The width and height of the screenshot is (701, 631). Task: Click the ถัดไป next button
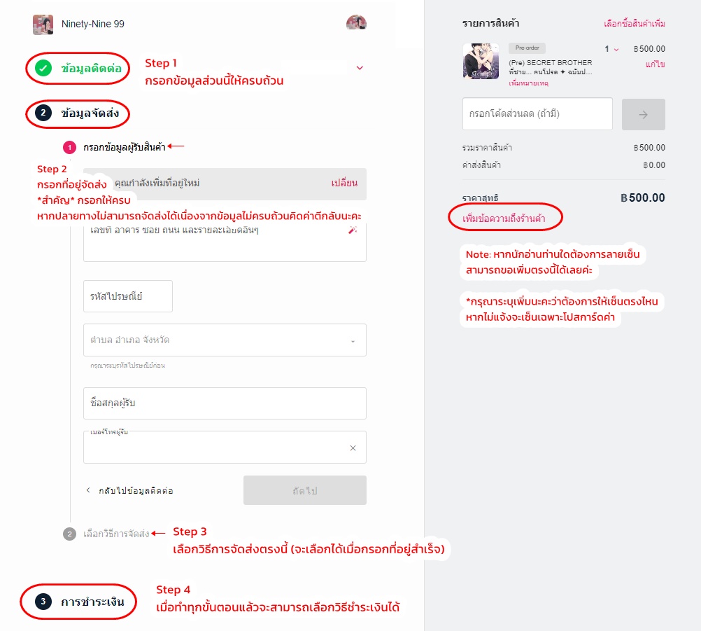305,490
